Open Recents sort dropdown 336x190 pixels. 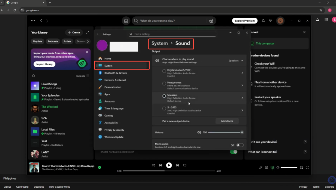click(82, 76)
